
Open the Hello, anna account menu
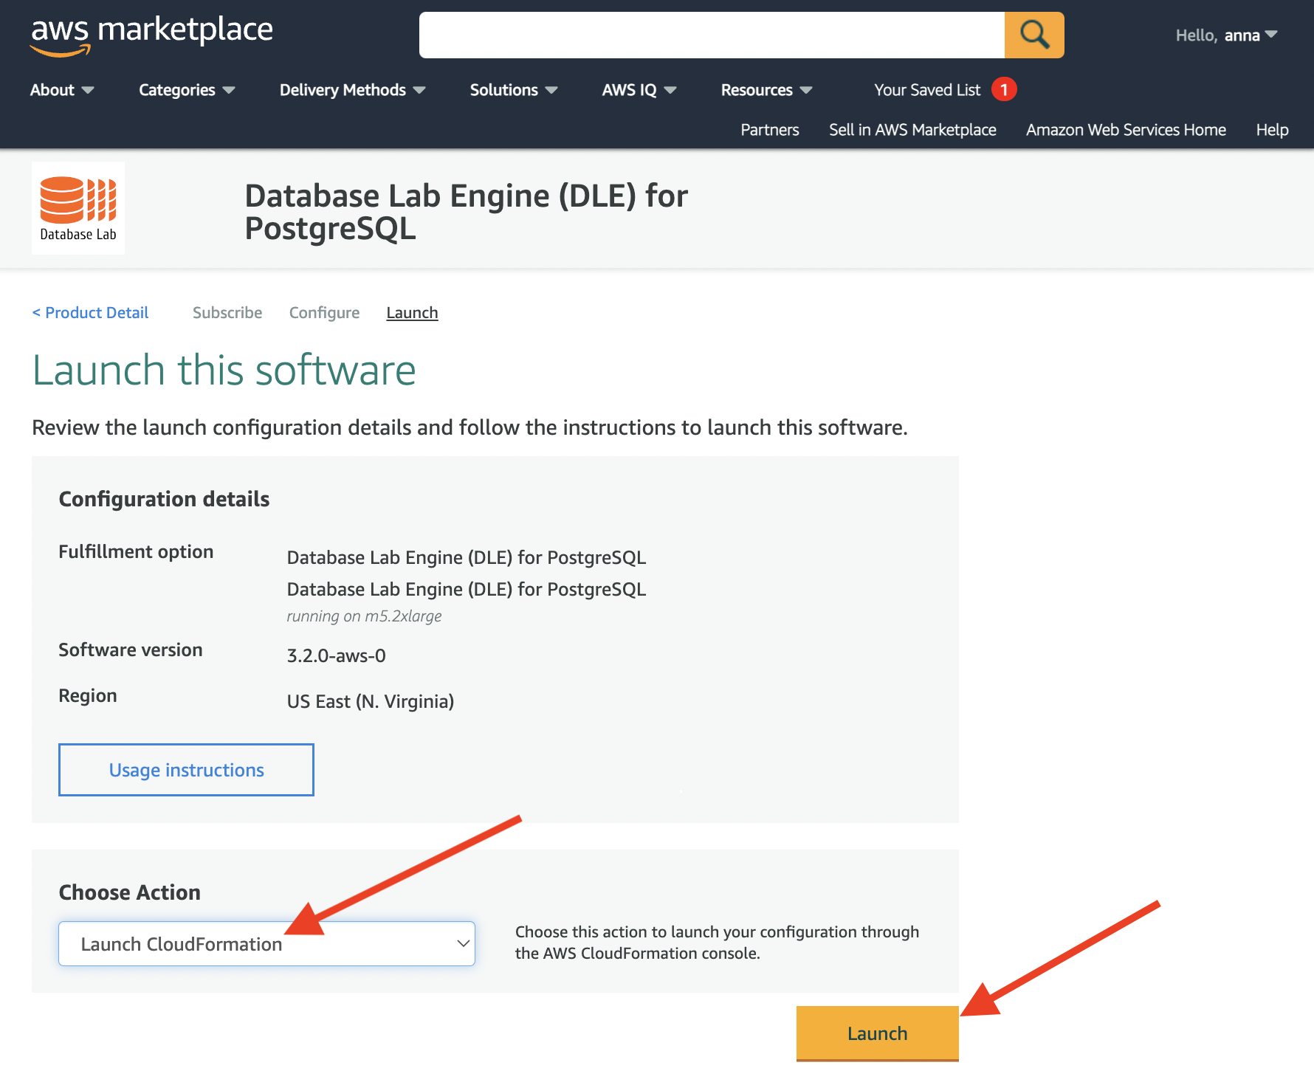pyautogui.click(x=1226, y=35)
